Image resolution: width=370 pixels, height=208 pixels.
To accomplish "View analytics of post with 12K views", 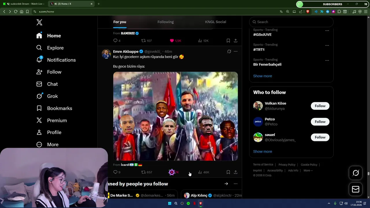I will [x=203, y=41].
